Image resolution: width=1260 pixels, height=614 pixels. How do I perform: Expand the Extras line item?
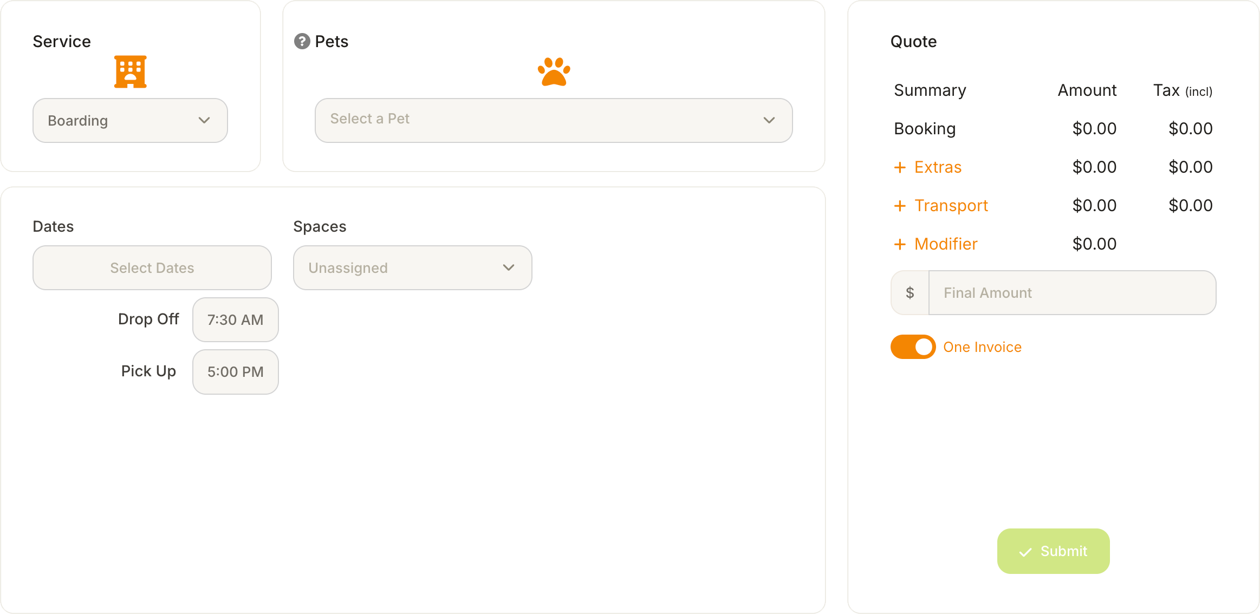938,167
